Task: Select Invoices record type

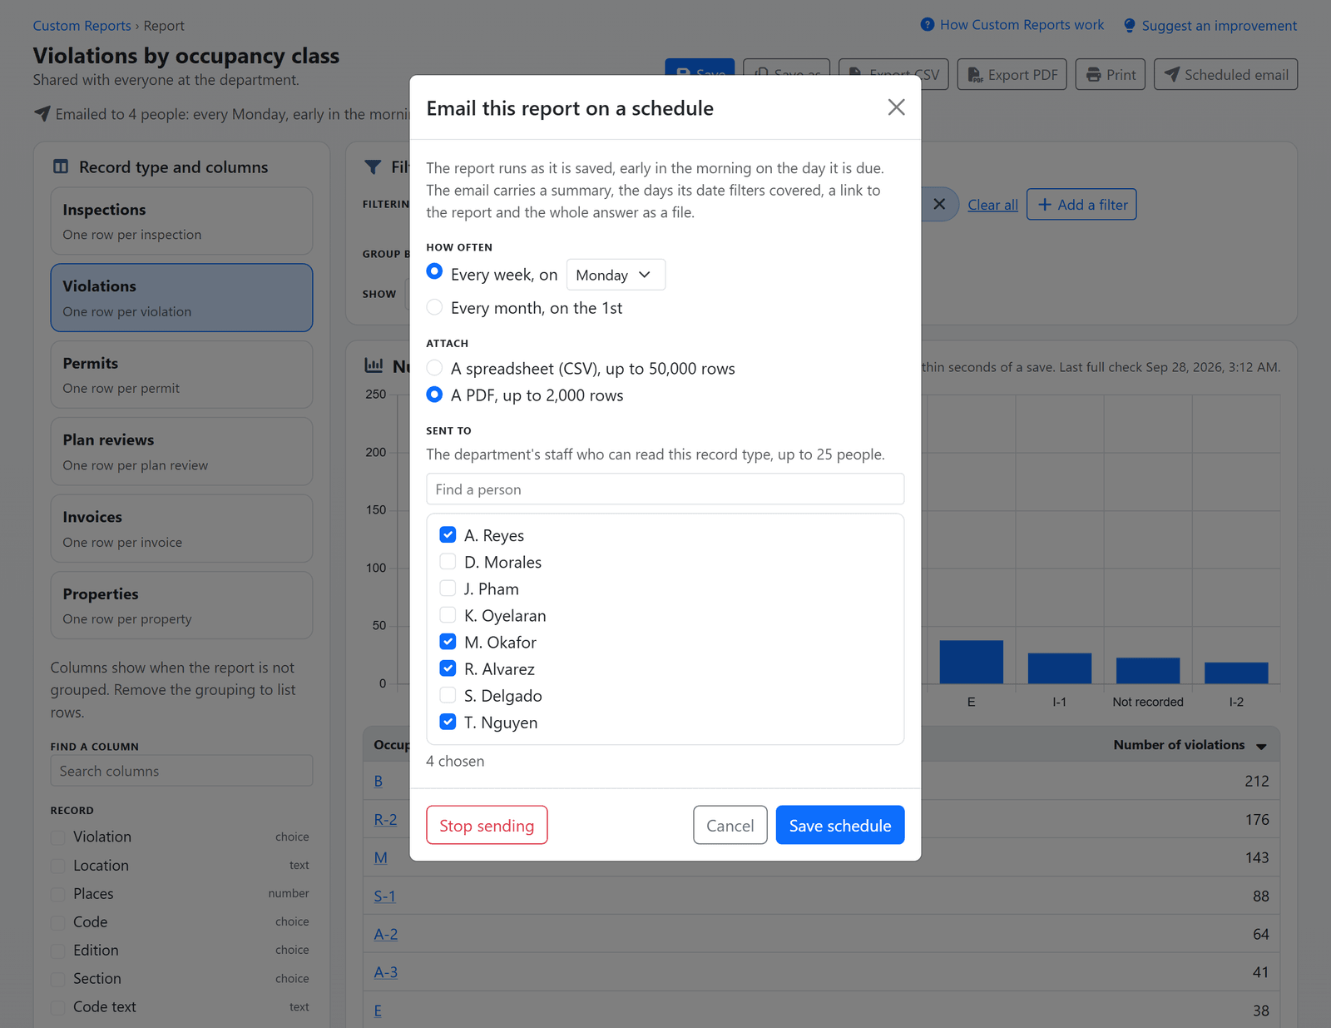Action: click(x=181, y=529)
